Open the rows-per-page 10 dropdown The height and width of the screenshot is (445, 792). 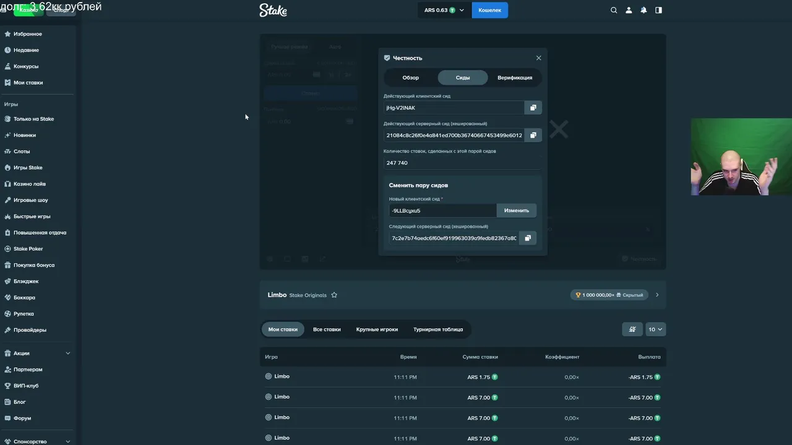pos(655,329)
